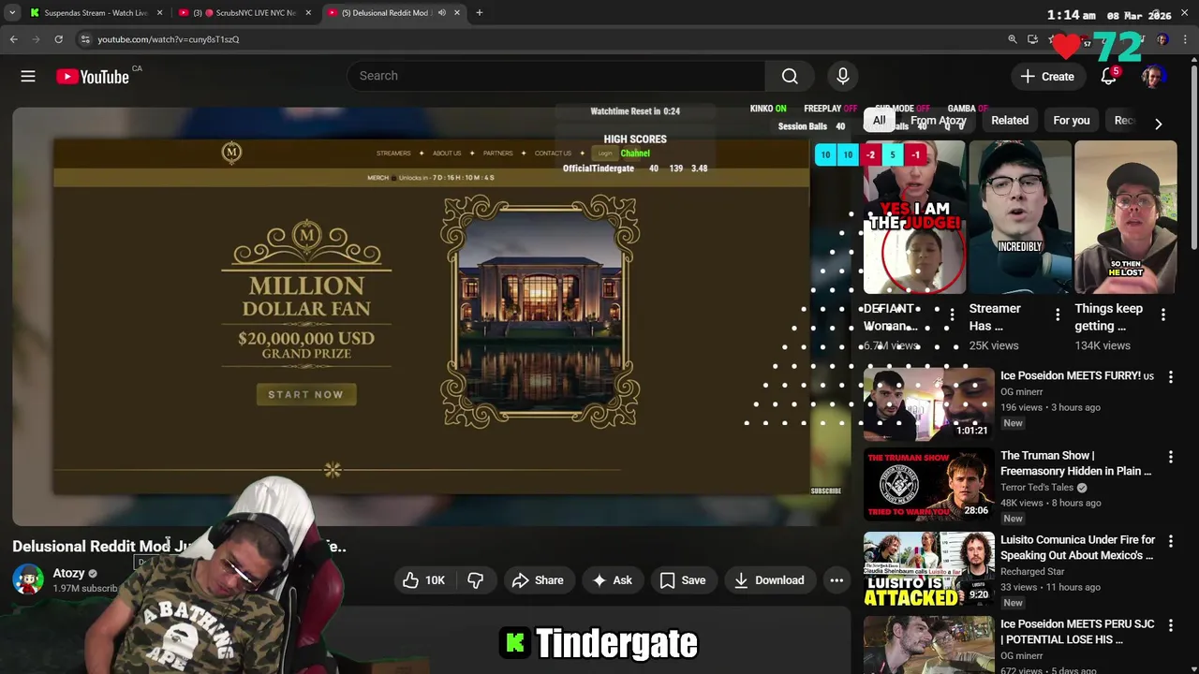Open the notifications bell

tap(1108, 77)
